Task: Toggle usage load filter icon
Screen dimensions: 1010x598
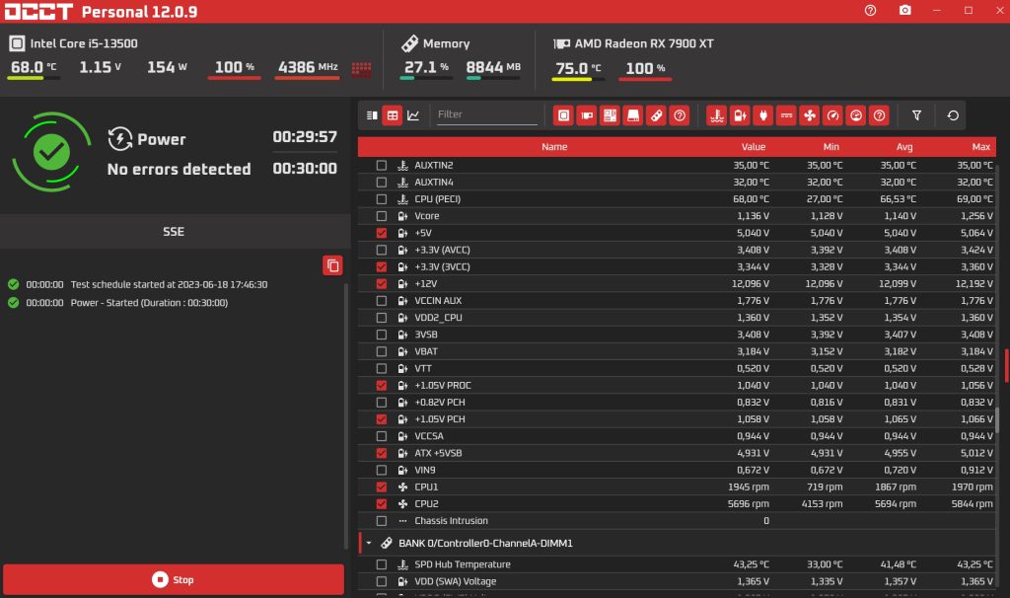Action: point(856,115)
